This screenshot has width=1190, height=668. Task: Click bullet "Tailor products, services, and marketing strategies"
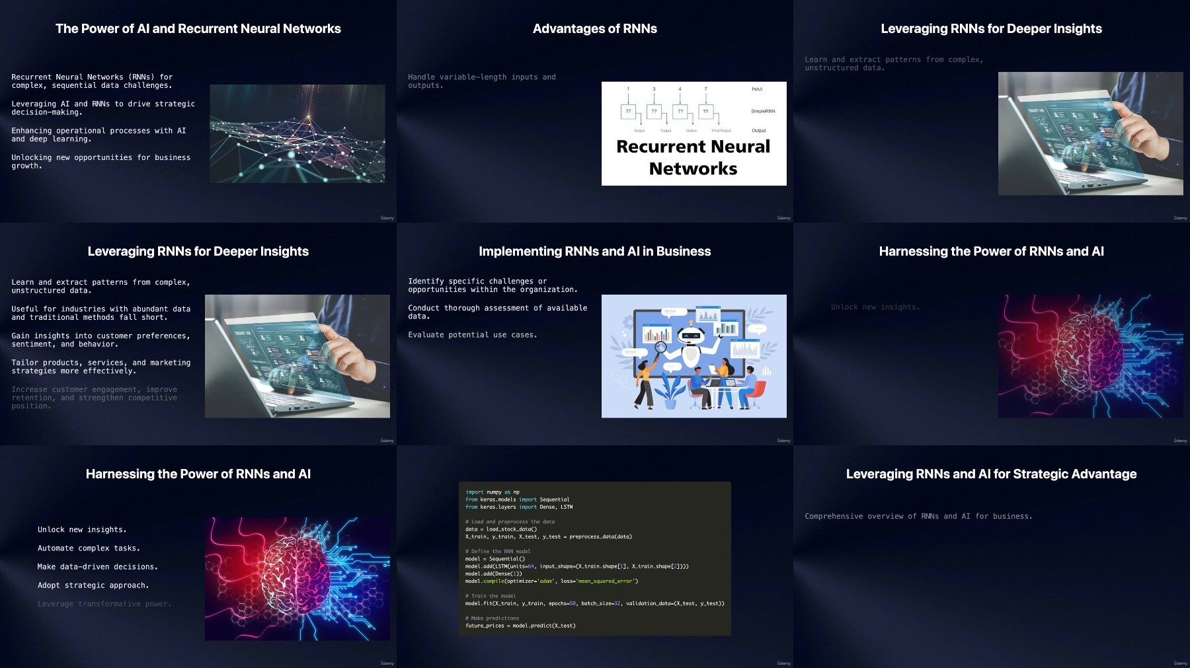[100, 367]
